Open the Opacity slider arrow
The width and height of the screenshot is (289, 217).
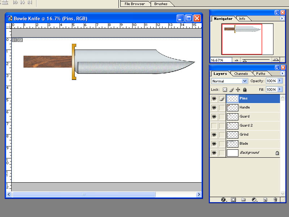click(x=280, y=81)
